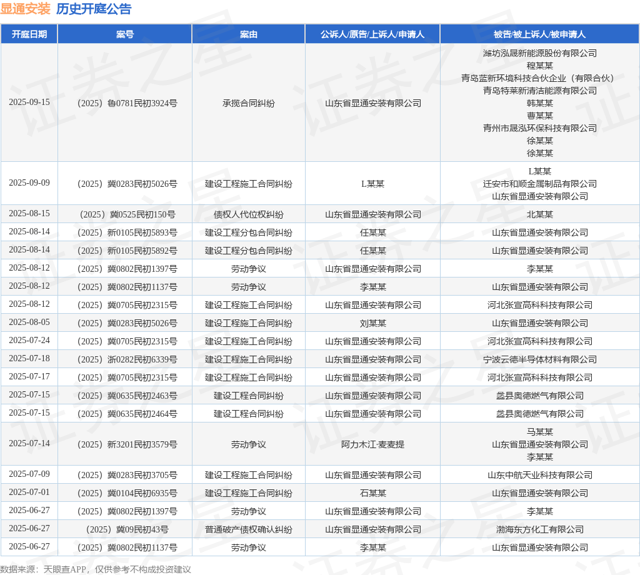Click the 债权人代位权纠纷 cause cell
Screen dimensions: 640x575
tap(249, 214)
